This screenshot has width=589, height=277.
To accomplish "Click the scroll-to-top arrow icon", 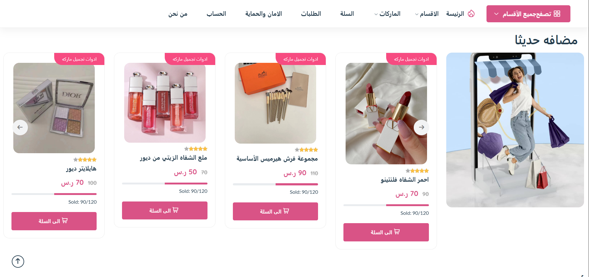I will click(18, 262).
